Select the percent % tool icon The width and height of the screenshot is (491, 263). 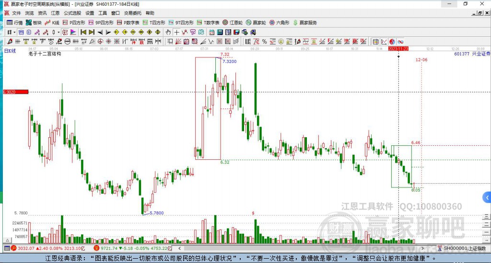(x=264, y=42)
